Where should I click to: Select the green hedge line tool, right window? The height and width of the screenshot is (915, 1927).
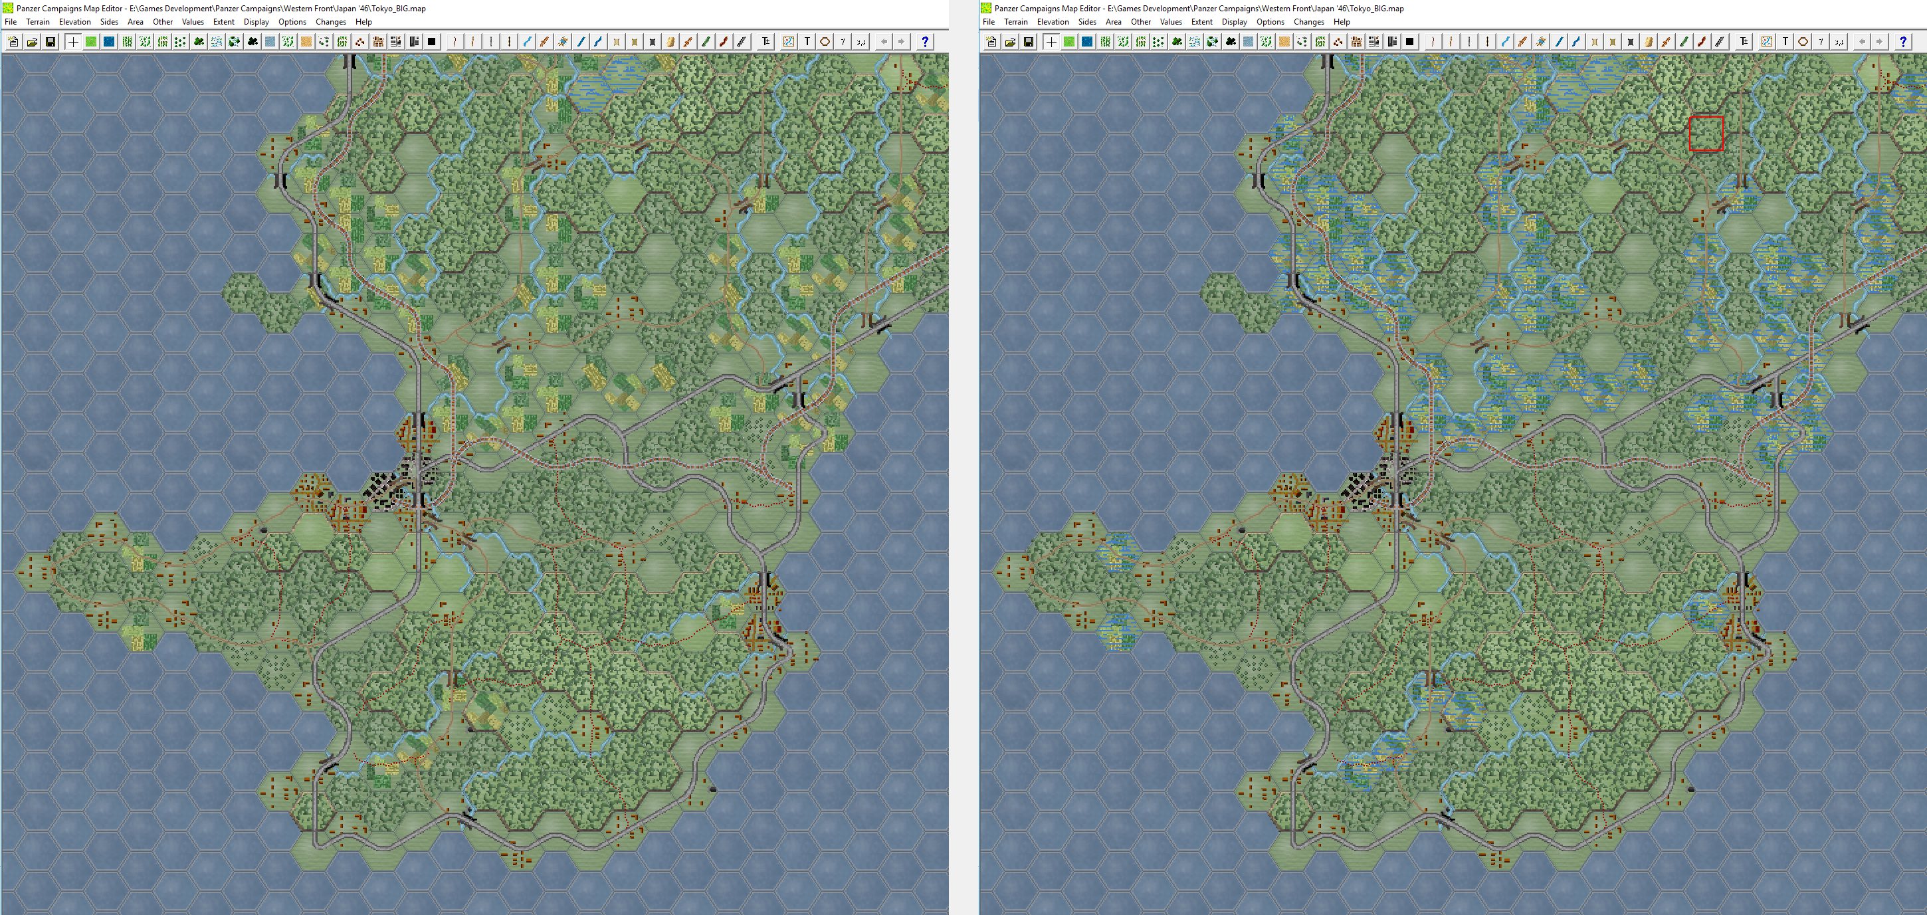[1684, 42]
